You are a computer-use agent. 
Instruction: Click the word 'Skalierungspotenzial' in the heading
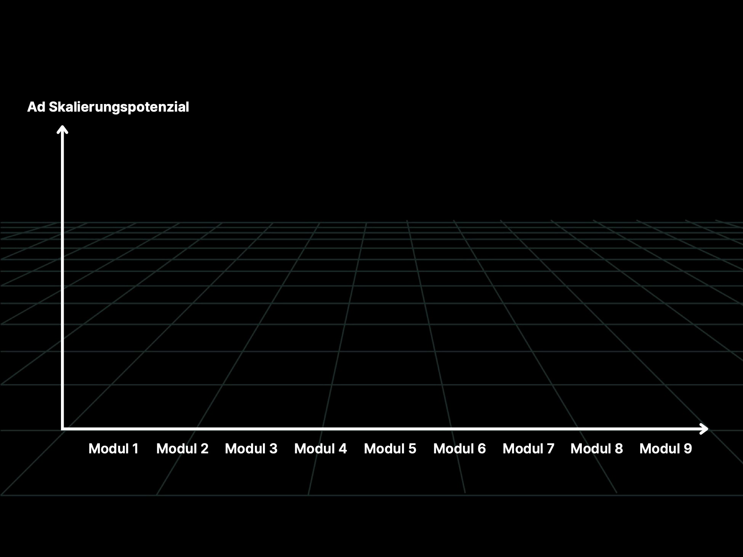click(119, 107)
